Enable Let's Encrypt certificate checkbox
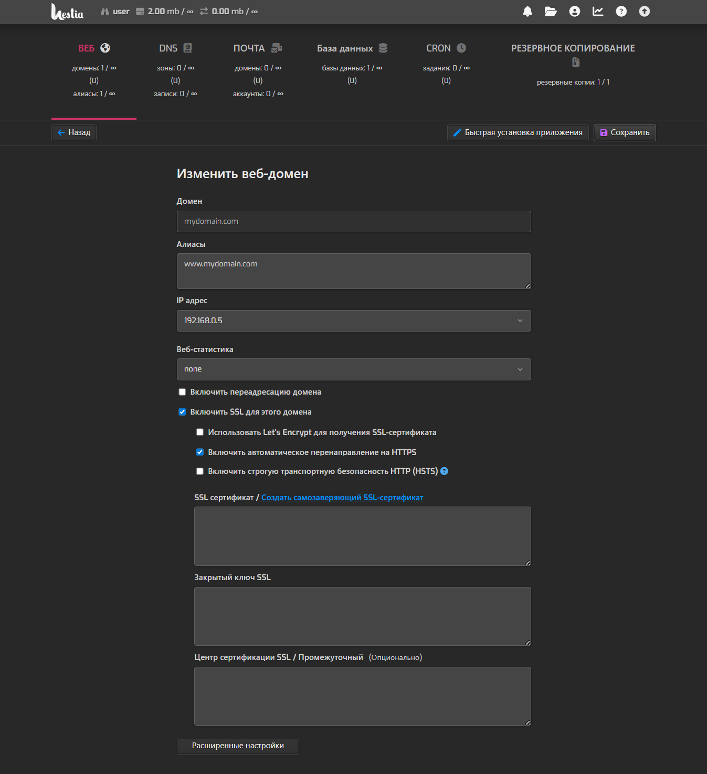Screen dimensions: 707x774 pyautogui.click(x=200, y=432)
